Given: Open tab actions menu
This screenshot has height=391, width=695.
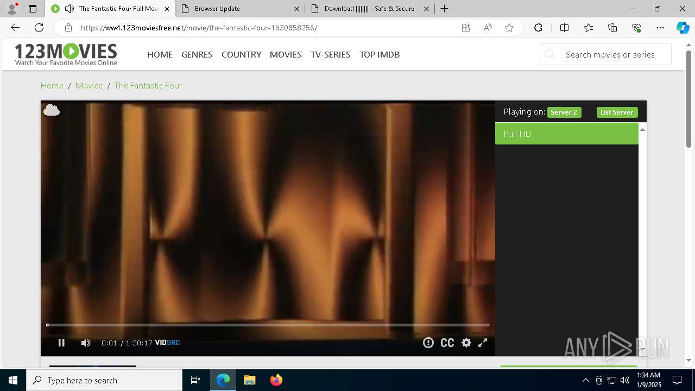Looking at the screenshot, I should click(x=33, y=9).
